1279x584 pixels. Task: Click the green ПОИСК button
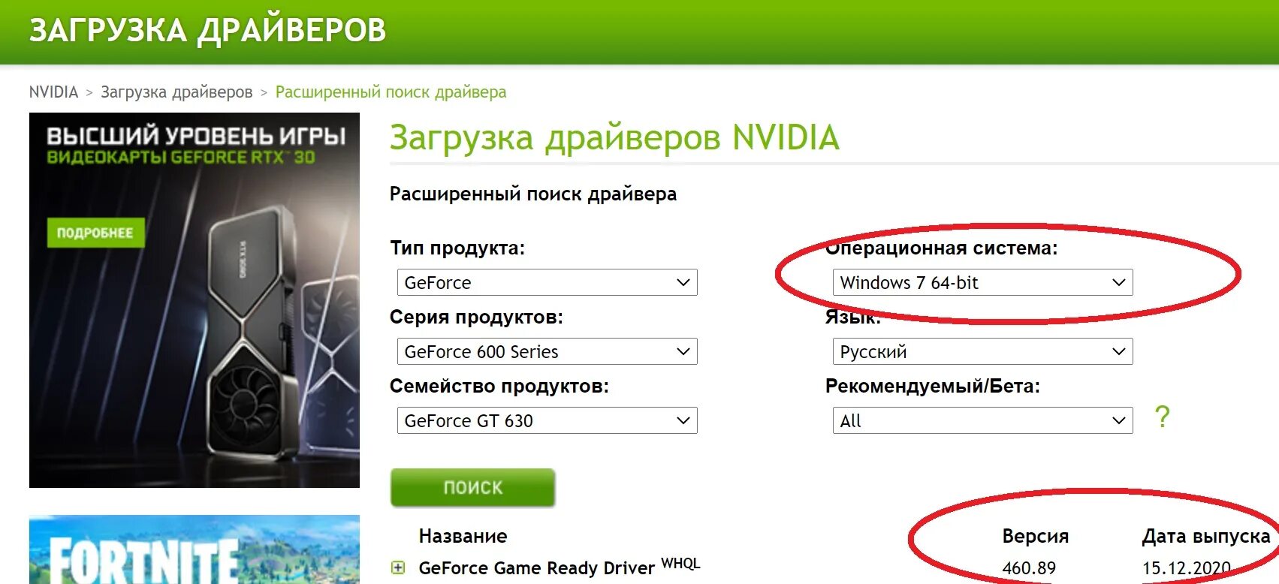[472, 488]
